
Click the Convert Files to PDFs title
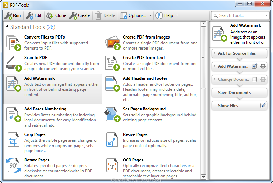(x=45, y=37)
